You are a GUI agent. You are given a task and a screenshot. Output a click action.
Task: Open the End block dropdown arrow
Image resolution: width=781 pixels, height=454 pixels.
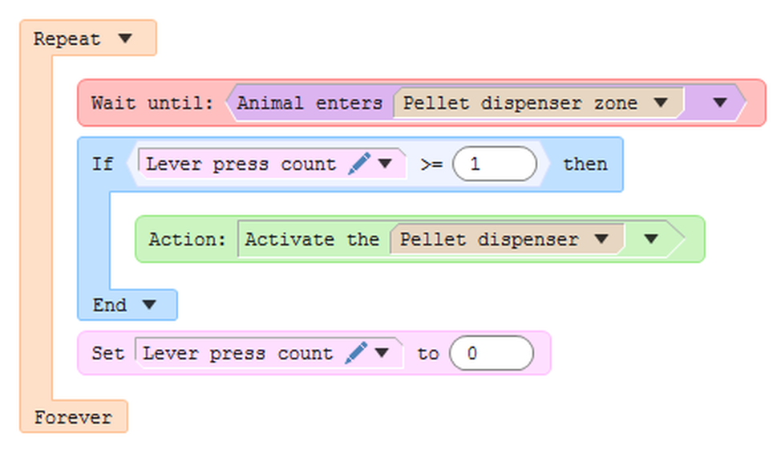pyautogui.click(x=149, y=305)
